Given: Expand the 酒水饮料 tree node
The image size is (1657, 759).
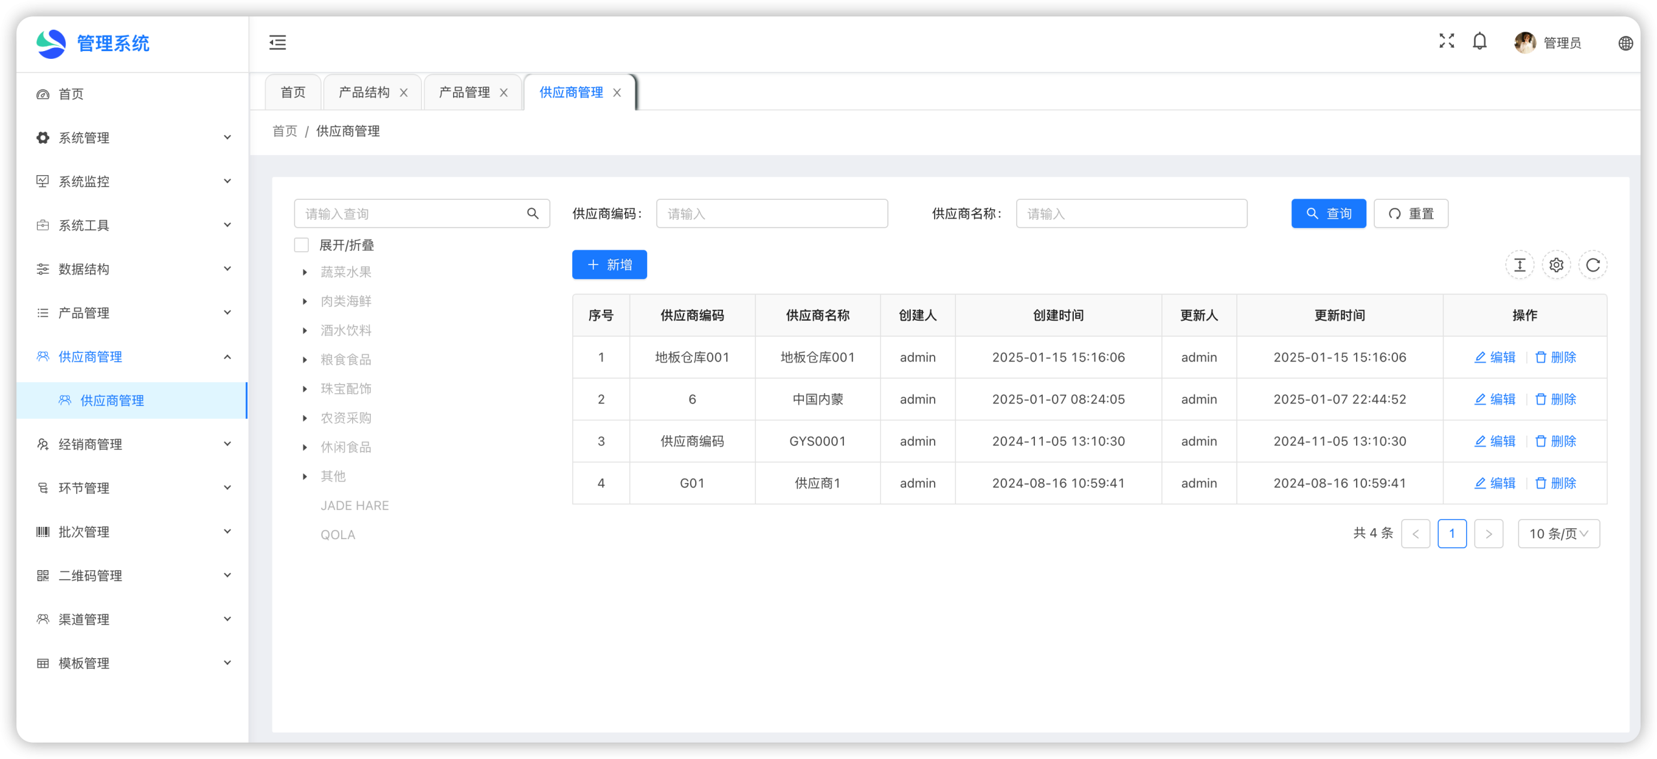Looking at the screenshot, I should [305, 330].
